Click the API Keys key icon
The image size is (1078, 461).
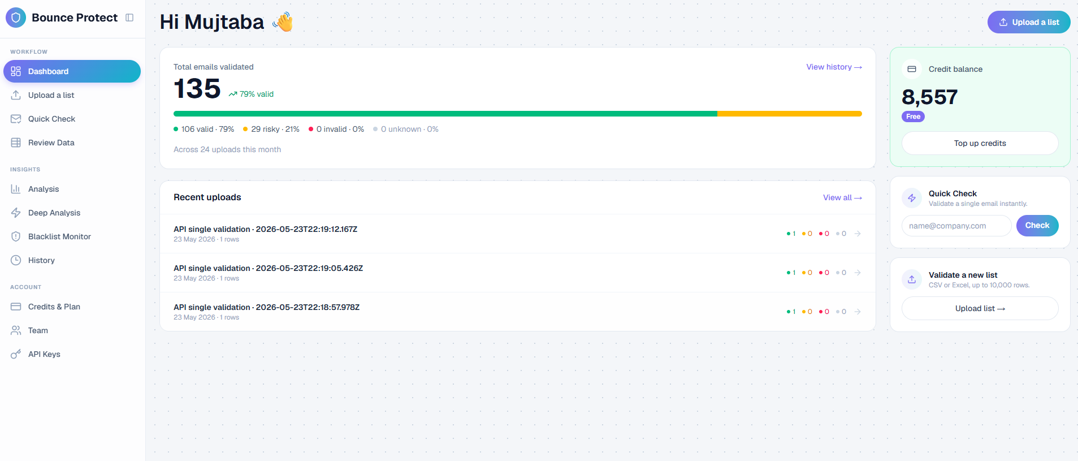(x=16, y=354)
